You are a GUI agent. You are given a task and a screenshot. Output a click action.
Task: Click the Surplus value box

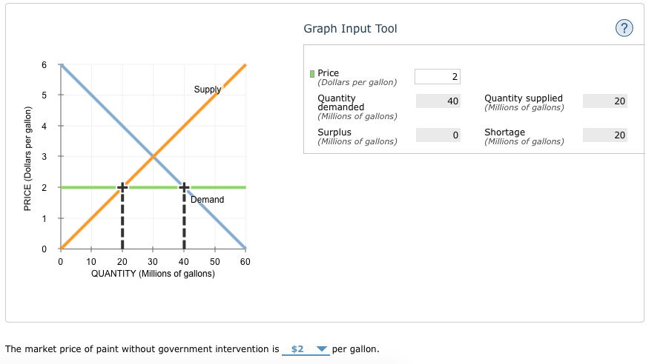(x=438, y=135)
